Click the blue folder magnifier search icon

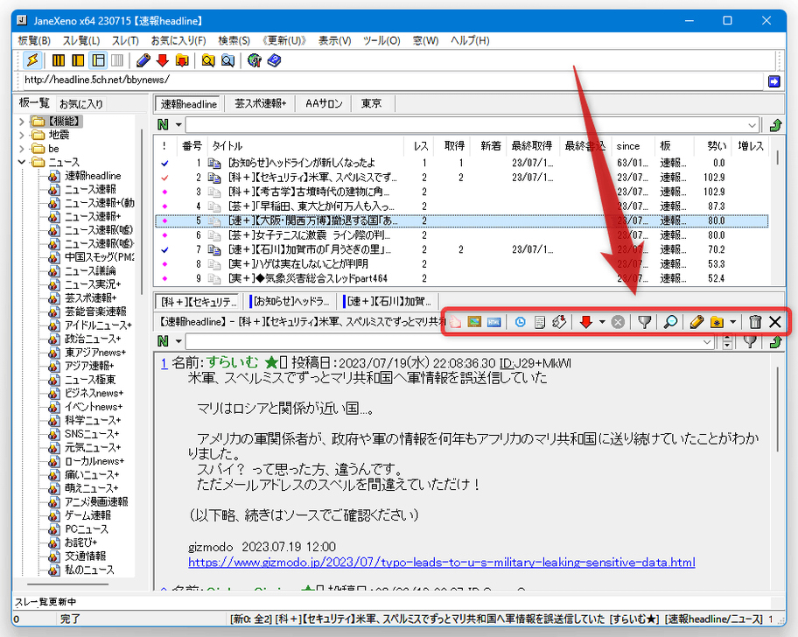point(228,60)
